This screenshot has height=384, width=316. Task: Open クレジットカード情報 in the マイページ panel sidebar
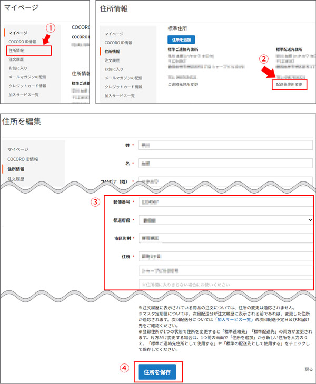click(27, 86)
